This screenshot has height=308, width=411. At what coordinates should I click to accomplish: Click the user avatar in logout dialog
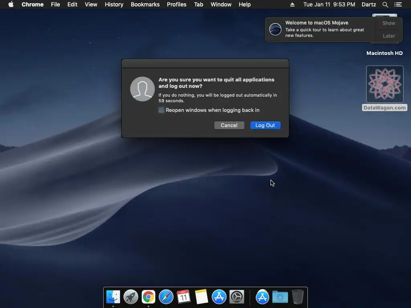[142, 89]
